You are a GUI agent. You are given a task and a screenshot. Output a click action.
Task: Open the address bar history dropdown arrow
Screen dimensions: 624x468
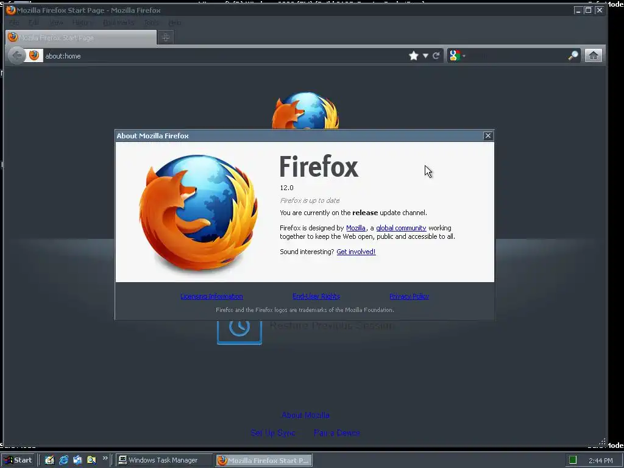pos(425,55)
